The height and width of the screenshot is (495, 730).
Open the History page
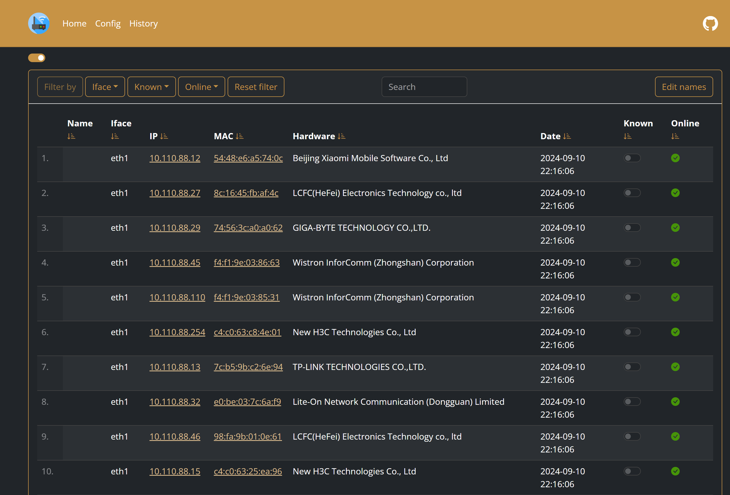144,24
